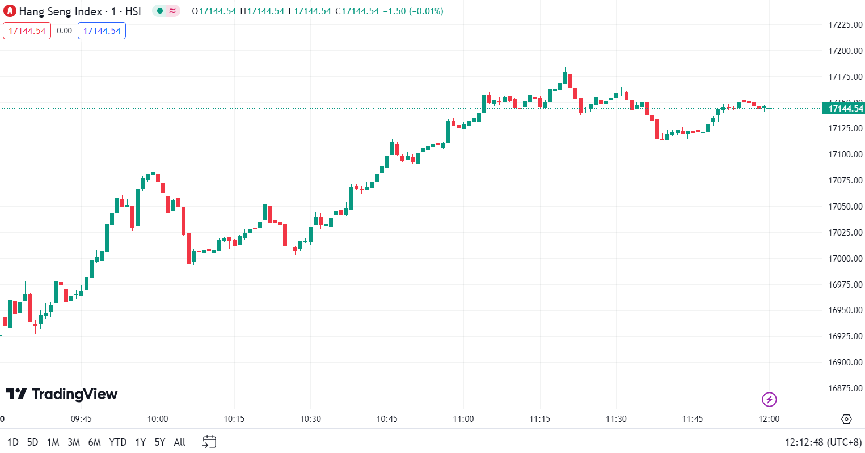Choose the YTD range
865x453 pixels.
(x=117, y=442)
